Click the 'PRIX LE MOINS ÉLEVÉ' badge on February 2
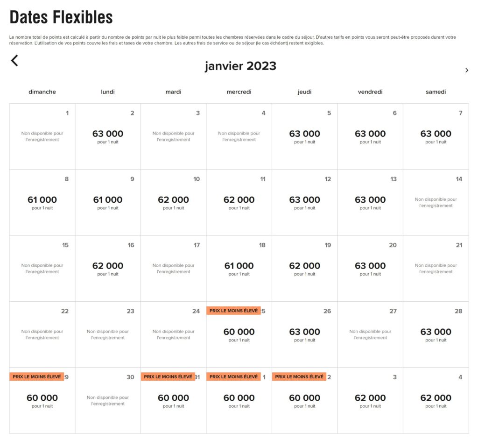 [299, 376]
